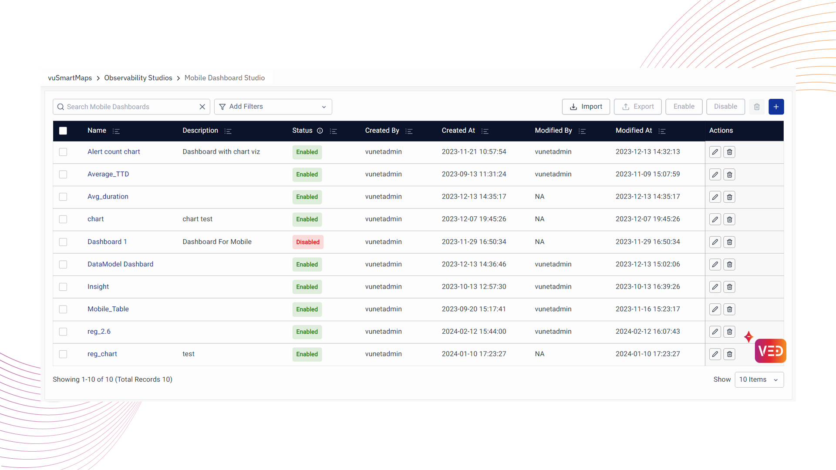Click trash icon for reg_2.6 row

[x=729, y=332]
